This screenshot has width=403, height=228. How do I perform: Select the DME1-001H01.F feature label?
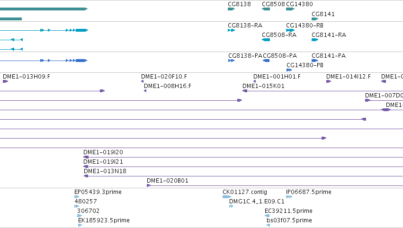tap(277, 77)
